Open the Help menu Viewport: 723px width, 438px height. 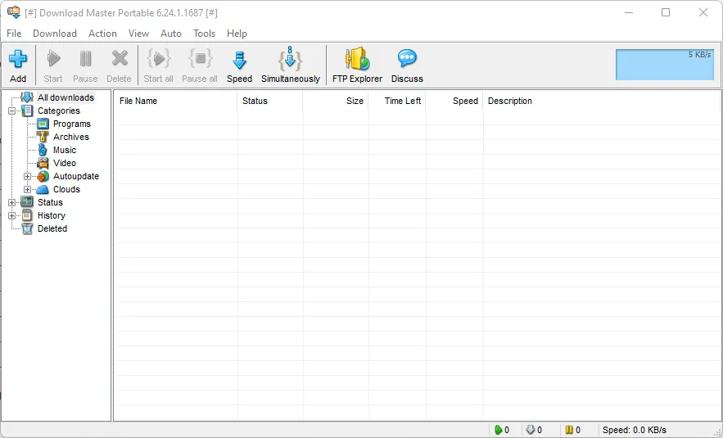point(237,34)
